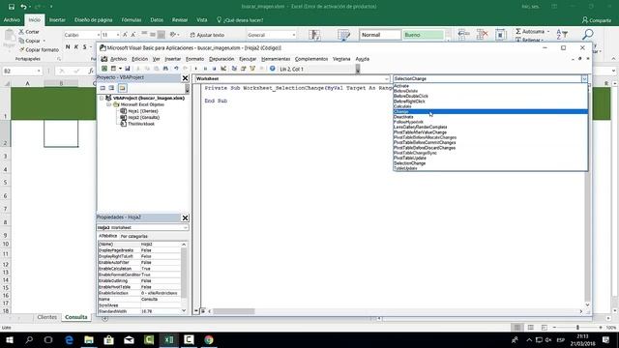Open the Archivo menu in VBA editor
The image size is (619, 348).
click(118, 59)
